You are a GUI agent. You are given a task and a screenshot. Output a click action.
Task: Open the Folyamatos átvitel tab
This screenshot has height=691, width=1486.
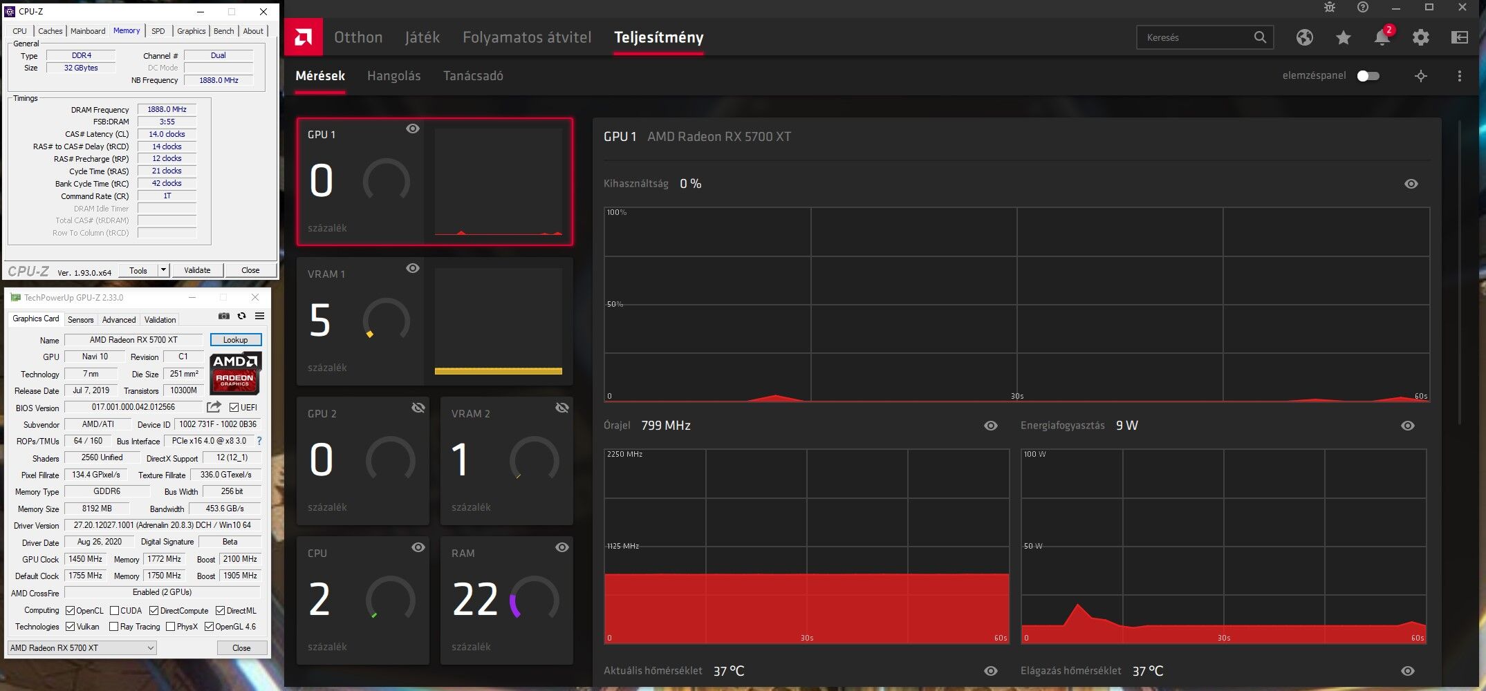point(527,37)
